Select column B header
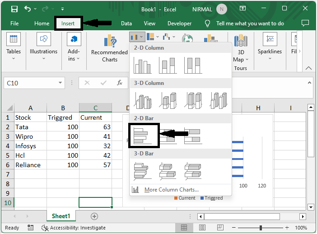Viewport: 317px width, 234px height. pos(63,108)
